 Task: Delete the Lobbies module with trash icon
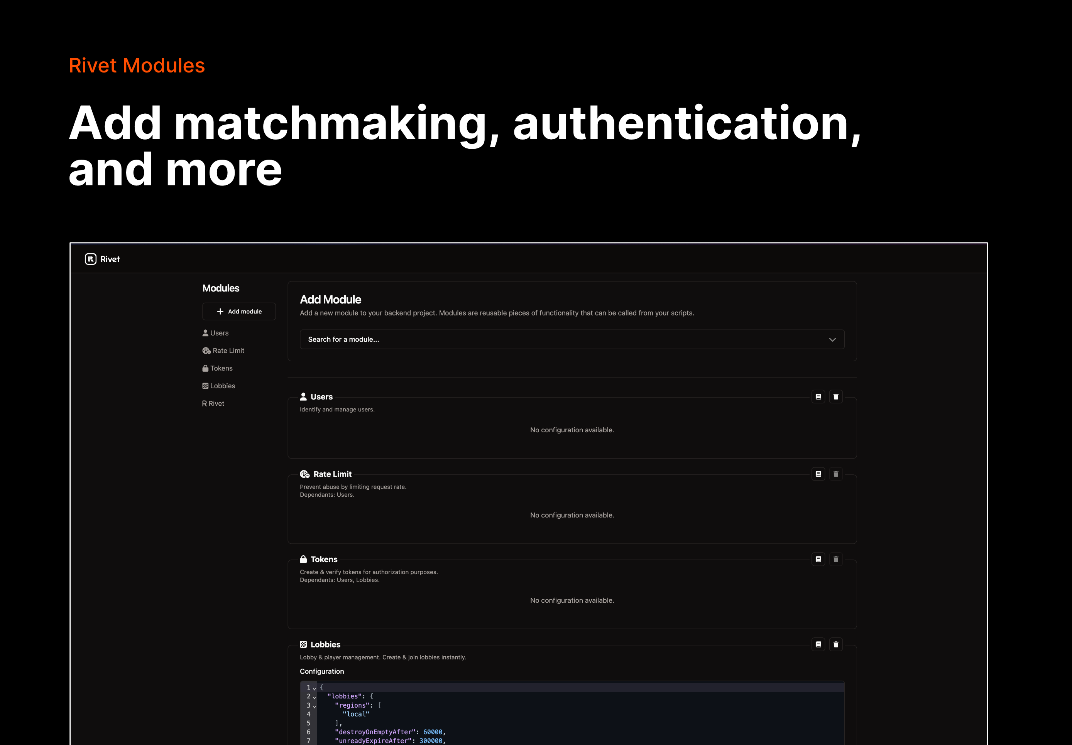836,645
